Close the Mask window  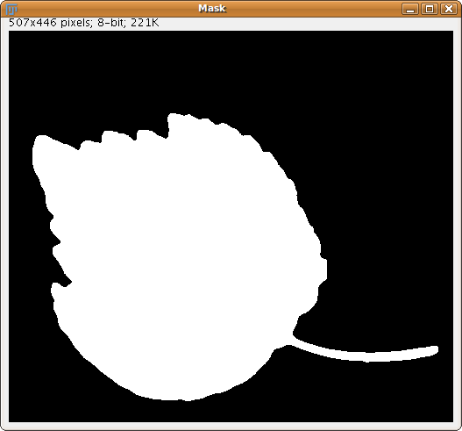click(449, 9)
